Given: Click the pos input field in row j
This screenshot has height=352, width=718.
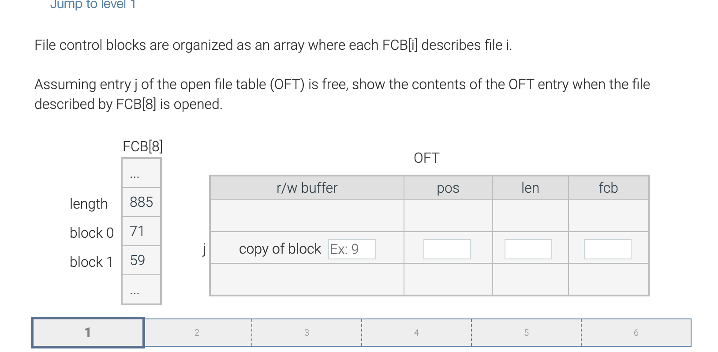Looking at the screenshot, I should point(447,249).
